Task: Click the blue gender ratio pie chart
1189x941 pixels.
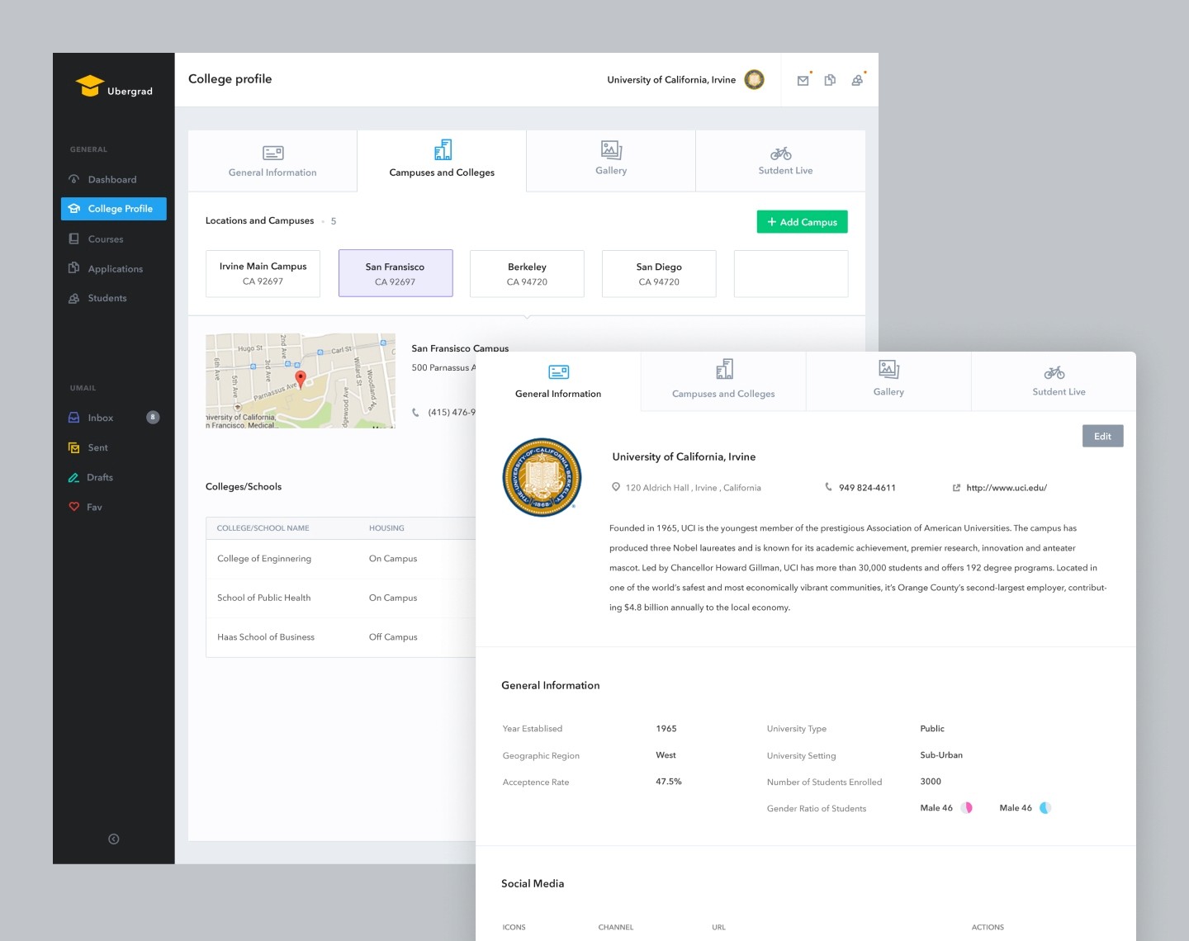Action: 1045,808
